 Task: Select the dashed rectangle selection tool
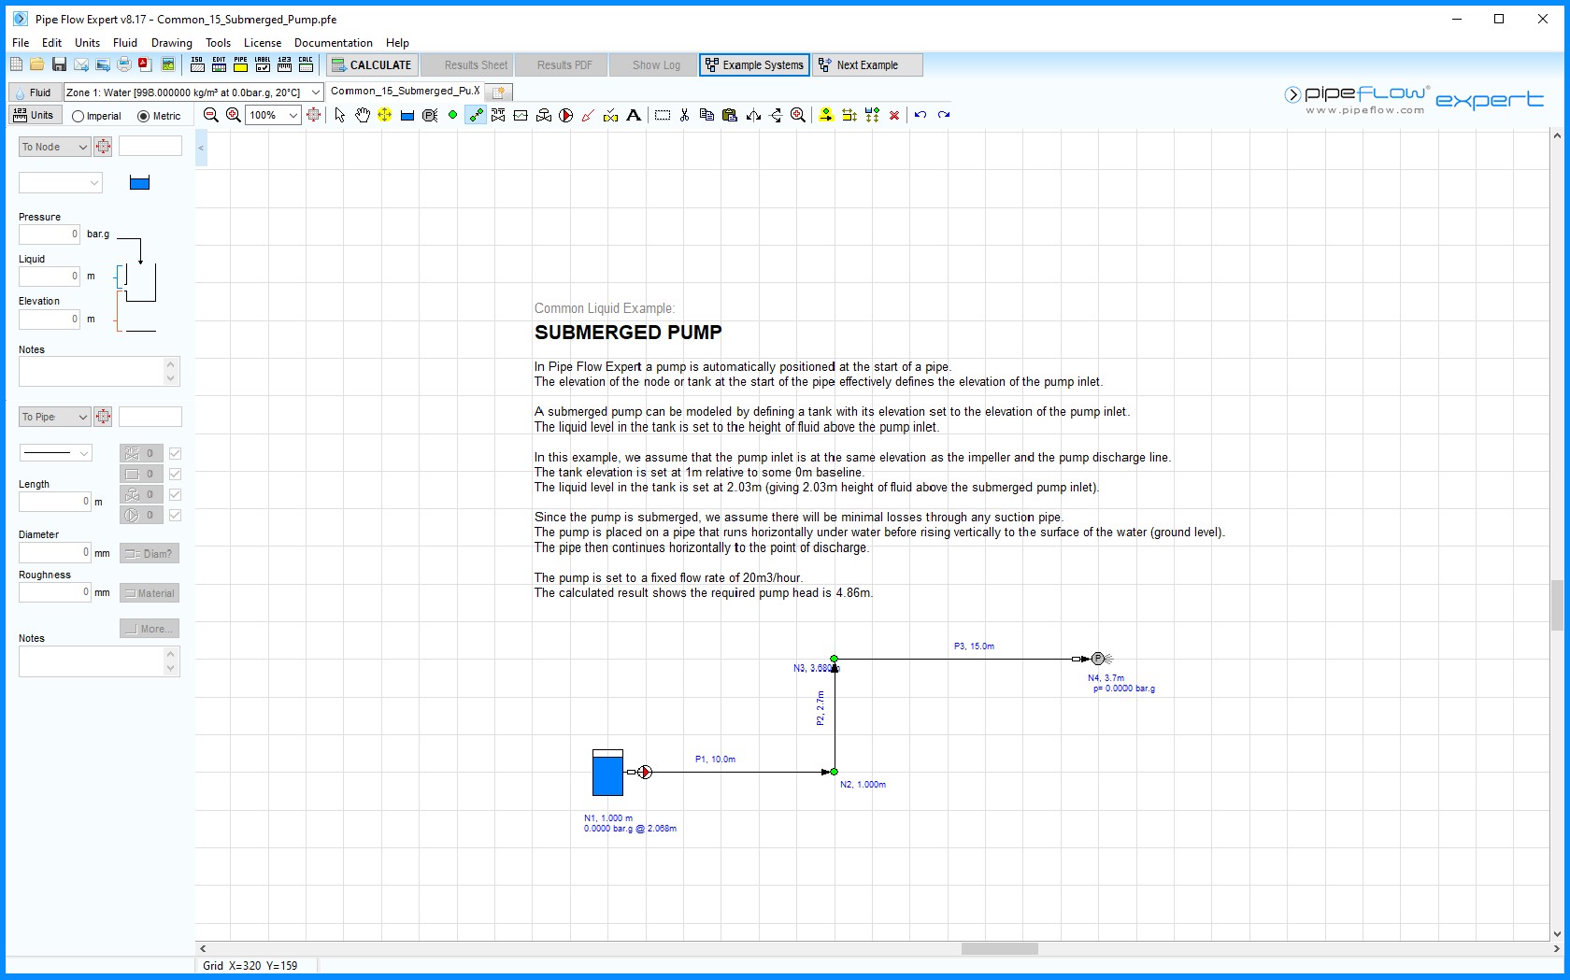click(x=663, y=115)
